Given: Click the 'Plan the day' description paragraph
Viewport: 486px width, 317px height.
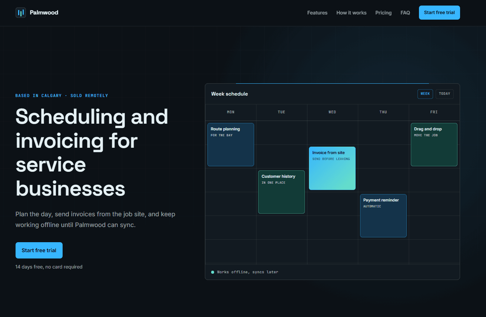Looking at the screenshot, I should tap(96, 220).
